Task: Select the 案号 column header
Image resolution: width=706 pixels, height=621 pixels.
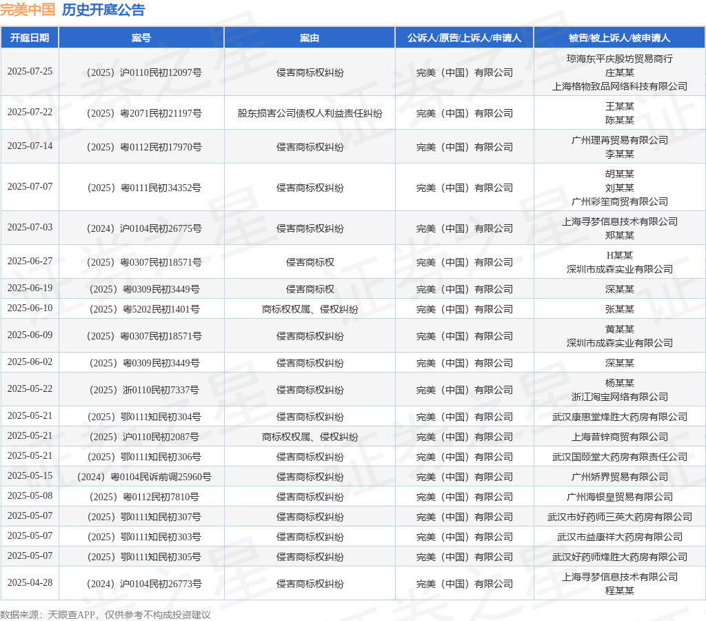Action: [141, 38]
